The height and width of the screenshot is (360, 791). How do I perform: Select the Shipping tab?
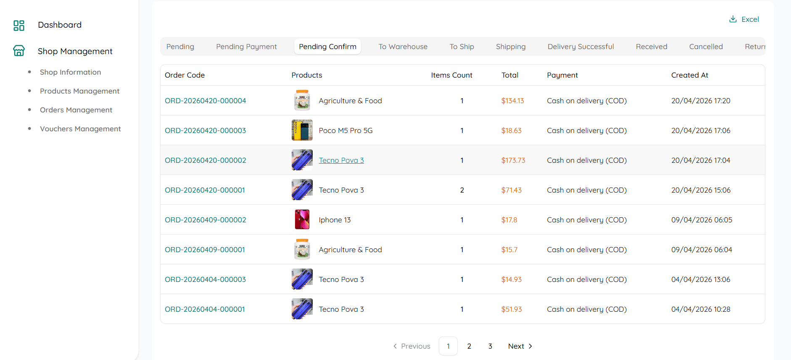tap(510, 47)
